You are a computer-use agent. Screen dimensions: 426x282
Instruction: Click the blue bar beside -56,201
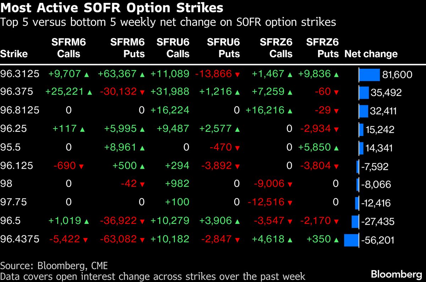point(351,240)
